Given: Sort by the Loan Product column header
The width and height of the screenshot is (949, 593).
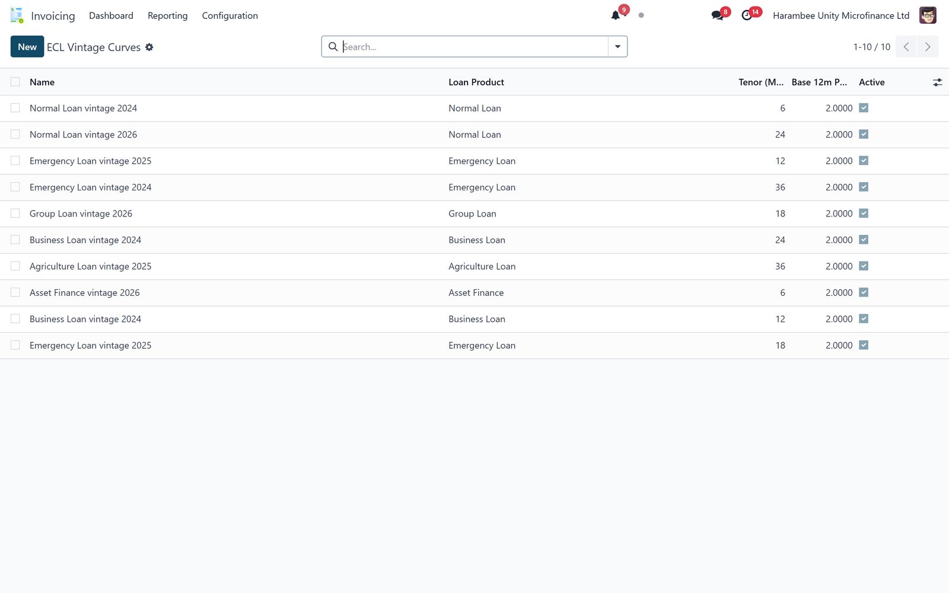Looking at the screenshot, I should pyautogui.click(x=476, y=82).
